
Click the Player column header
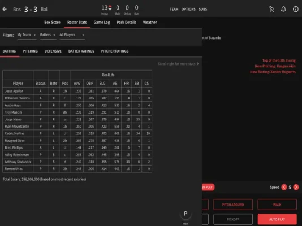pos(18,83)
